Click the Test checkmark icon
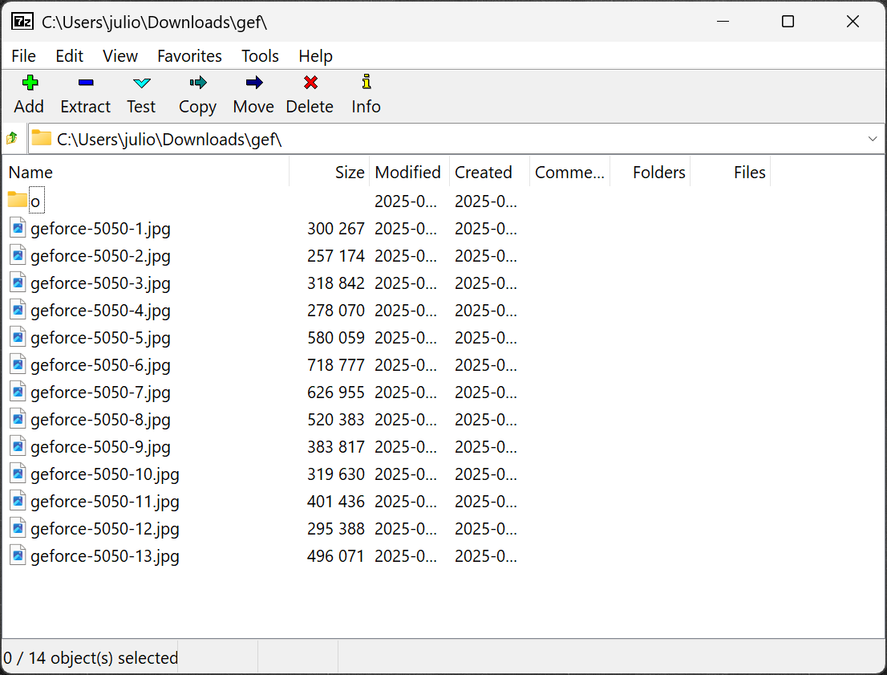The image size is (887, 675). click(141, 83)
